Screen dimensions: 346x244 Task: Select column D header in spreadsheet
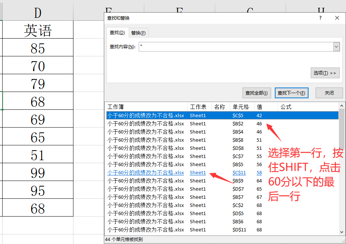pos(38,12)
